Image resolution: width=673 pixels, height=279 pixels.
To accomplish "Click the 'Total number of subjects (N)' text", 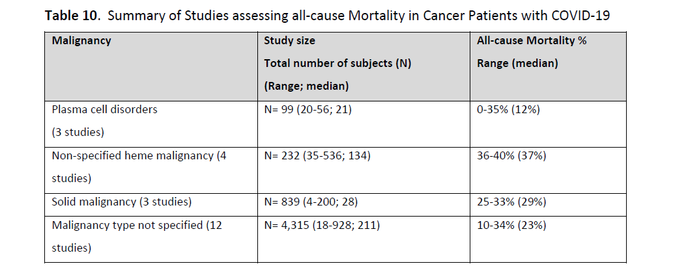I will (x=337, y=64).
